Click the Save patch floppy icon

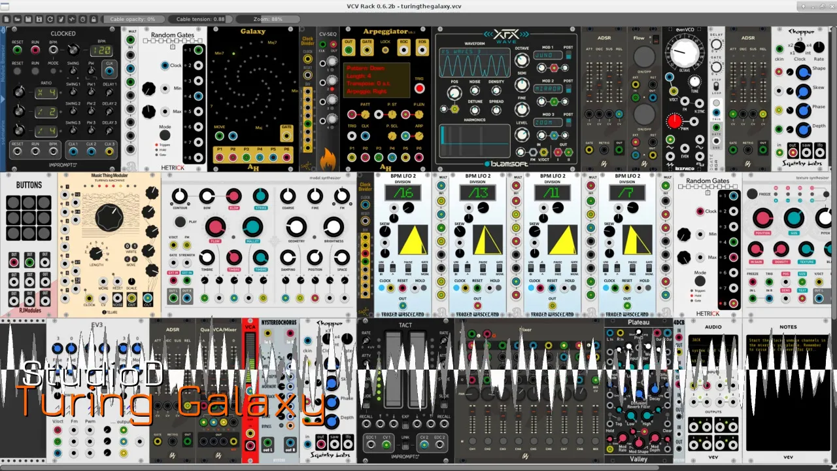point(29,19)
